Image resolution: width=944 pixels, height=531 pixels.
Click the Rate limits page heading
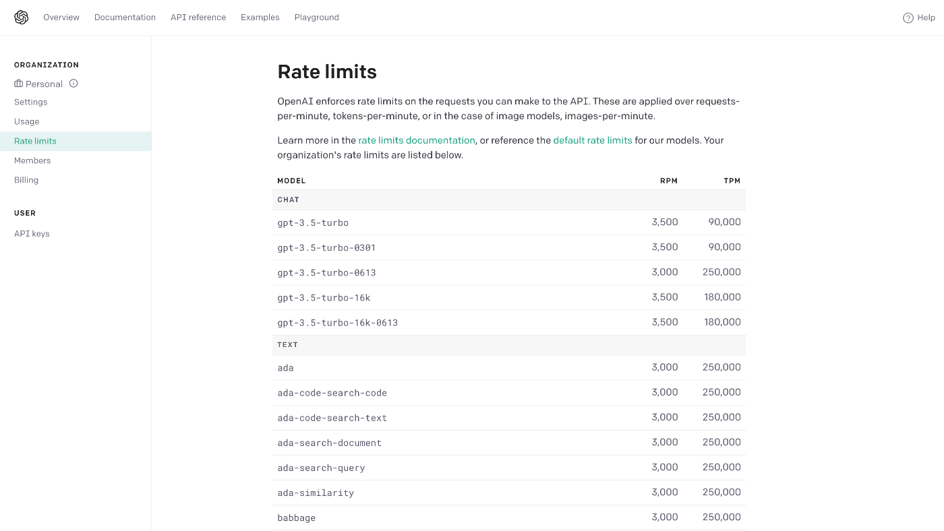click(x=327, y=71)
